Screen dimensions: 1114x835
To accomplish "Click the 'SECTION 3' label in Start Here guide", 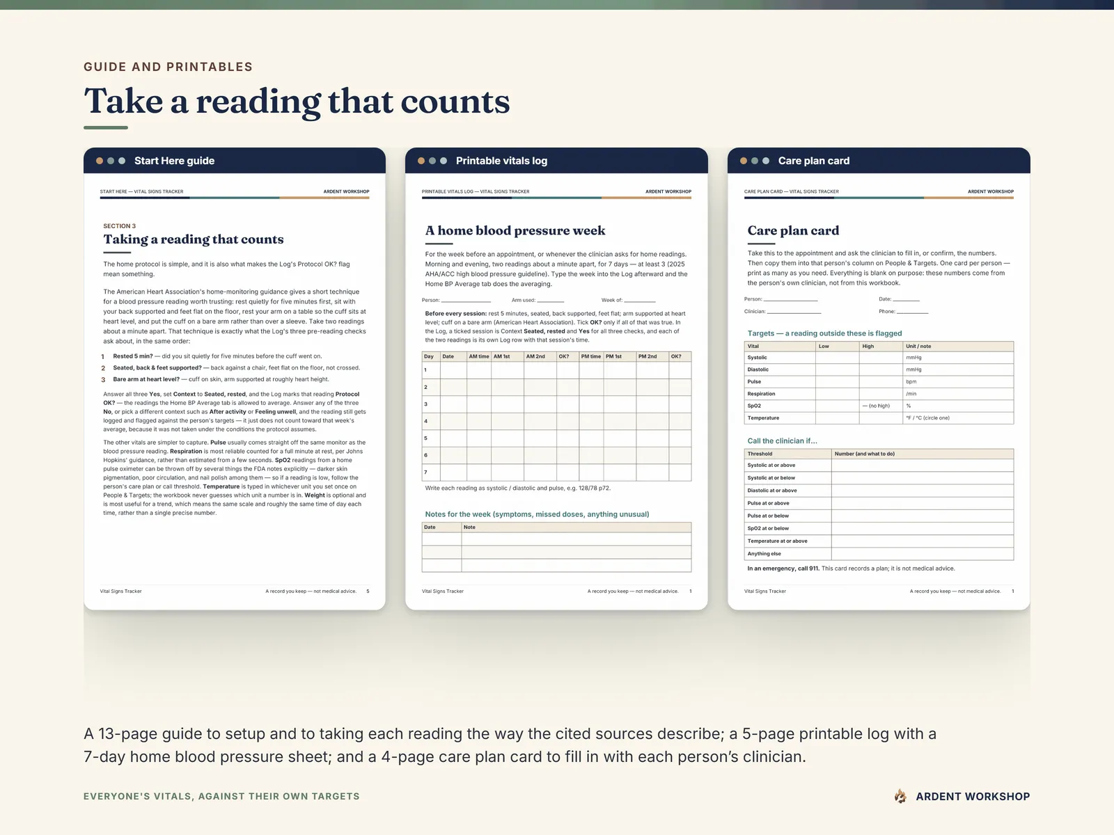I will [x=120, y=226].
